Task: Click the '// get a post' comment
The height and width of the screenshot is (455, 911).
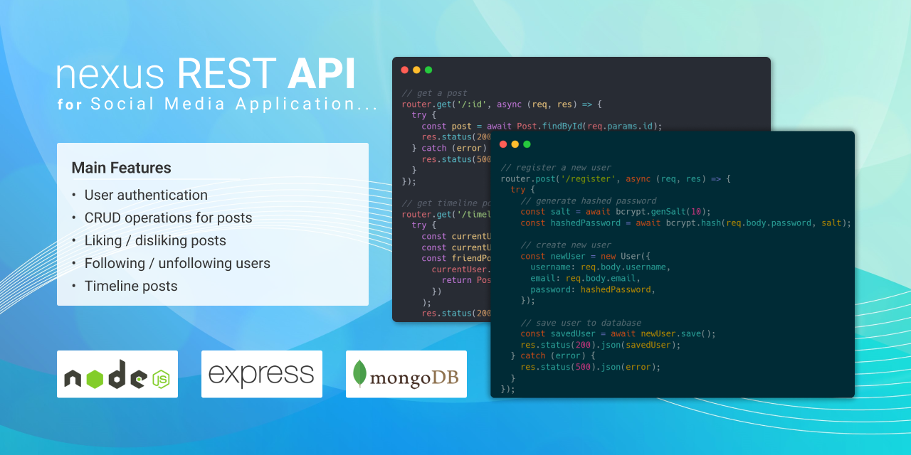Action: (434, 93)
